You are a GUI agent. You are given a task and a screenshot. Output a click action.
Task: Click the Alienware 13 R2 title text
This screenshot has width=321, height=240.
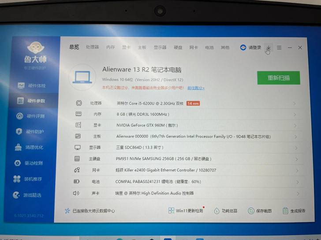tap(142, 70)
